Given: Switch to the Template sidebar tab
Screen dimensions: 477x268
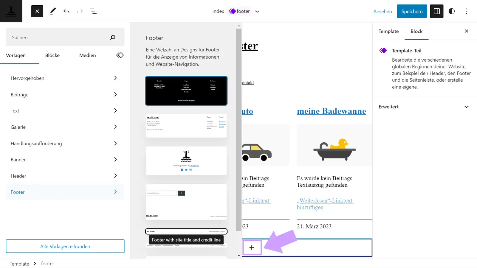Looking at the screenshot, I should (x=388, y=31).
